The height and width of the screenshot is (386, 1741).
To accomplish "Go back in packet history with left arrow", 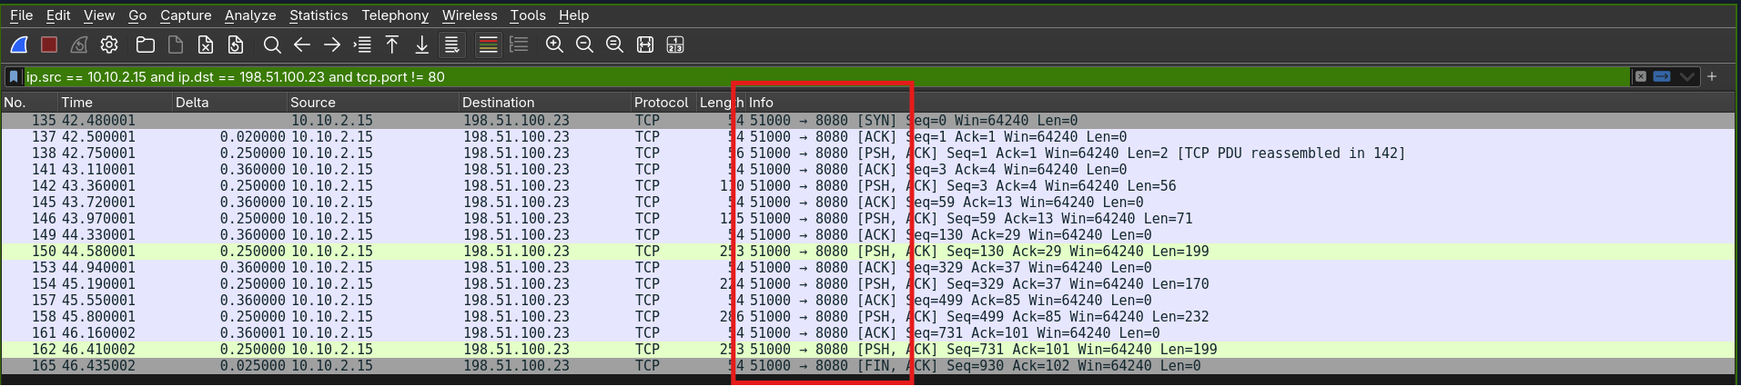I will click(302, 45).
